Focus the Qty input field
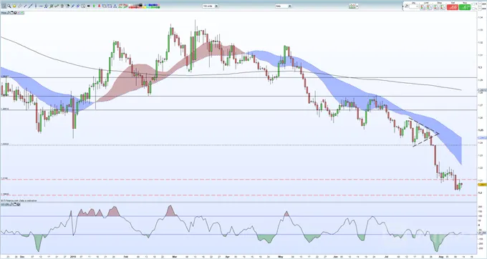 click(414, 6)
